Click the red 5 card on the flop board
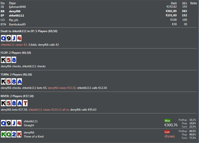The height and width of the screenshot is (143, 199). pos(9,60)
